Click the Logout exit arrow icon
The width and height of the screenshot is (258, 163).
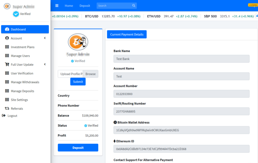pyautogui.click(x=4, y=116)
